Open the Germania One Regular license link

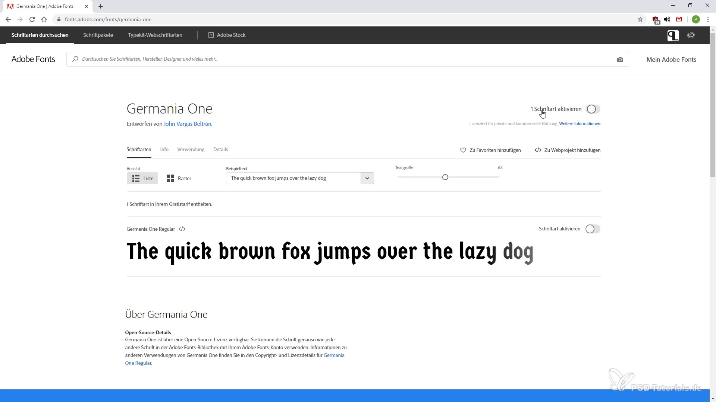[235, 359]
